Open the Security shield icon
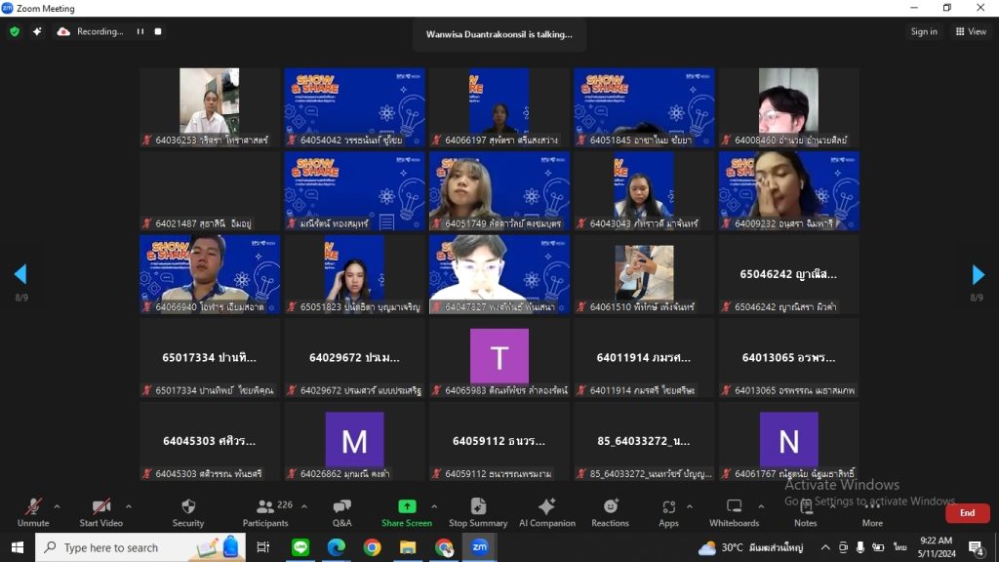 (x=188, y=506)
